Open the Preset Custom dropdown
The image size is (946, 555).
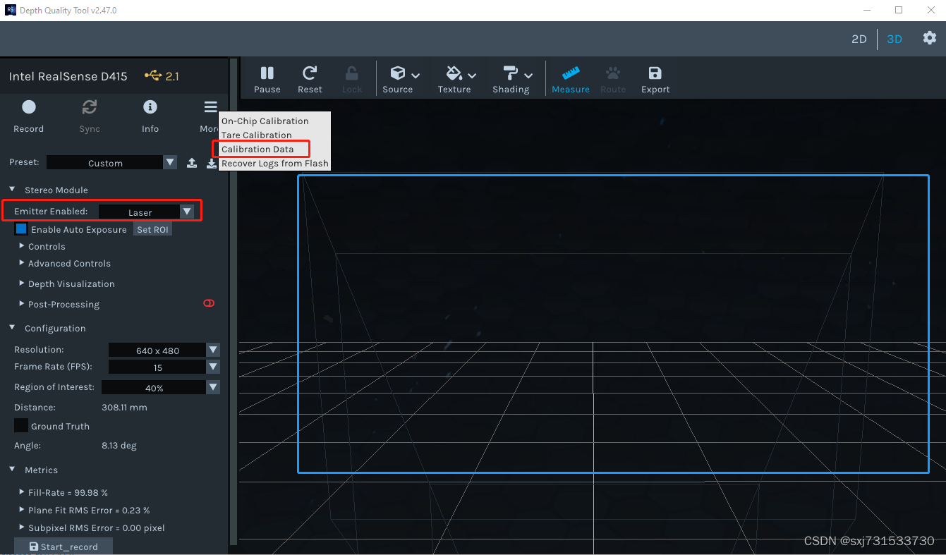pos(111,163)
